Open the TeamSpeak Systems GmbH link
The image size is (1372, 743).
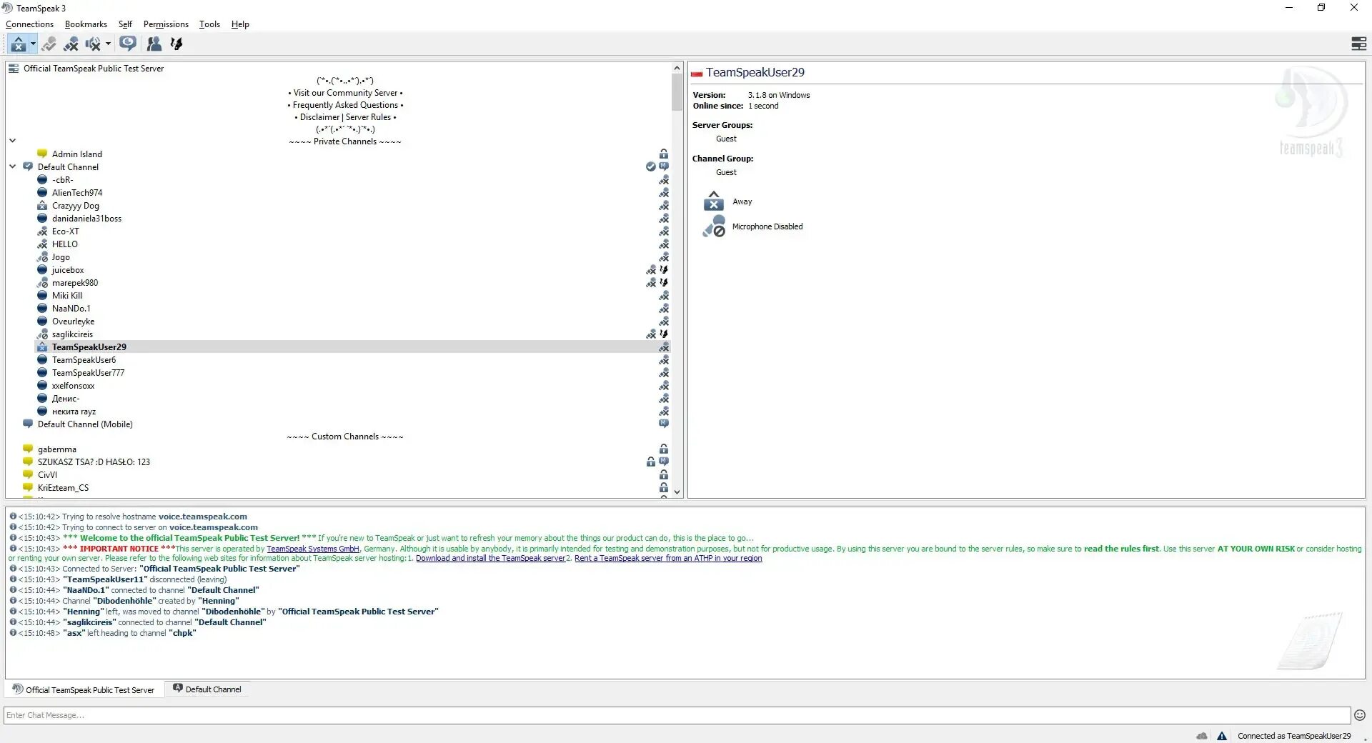click(312, 549)
